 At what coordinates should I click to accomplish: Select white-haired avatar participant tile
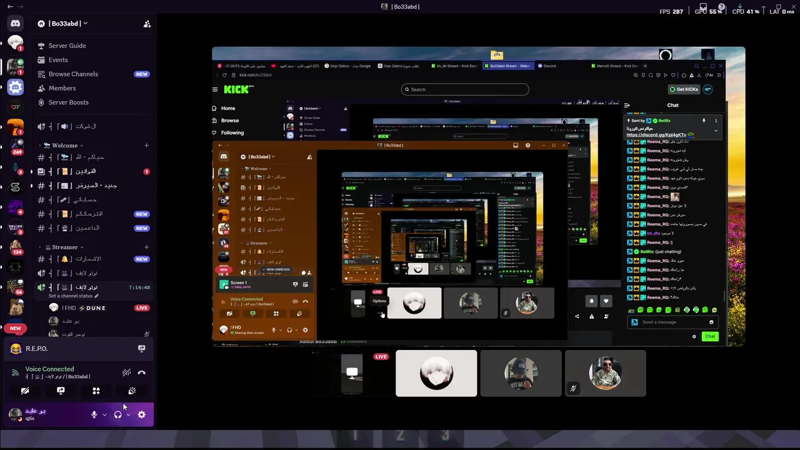436,373
